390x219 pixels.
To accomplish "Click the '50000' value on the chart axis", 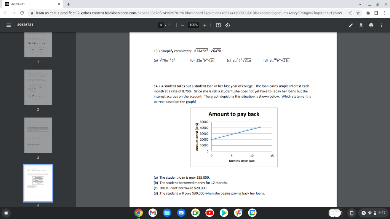I will click(204, 122).
